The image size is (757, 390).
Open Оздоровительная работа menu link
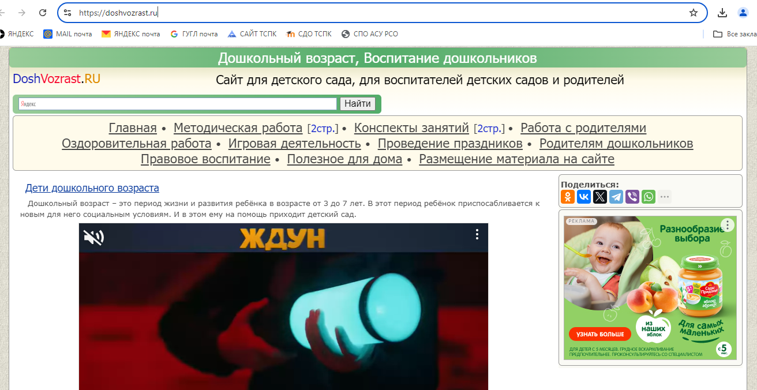click(137, 144)
